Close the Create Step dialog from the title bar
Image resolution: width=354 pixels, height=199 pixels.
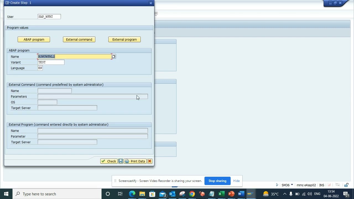[151, 3]
